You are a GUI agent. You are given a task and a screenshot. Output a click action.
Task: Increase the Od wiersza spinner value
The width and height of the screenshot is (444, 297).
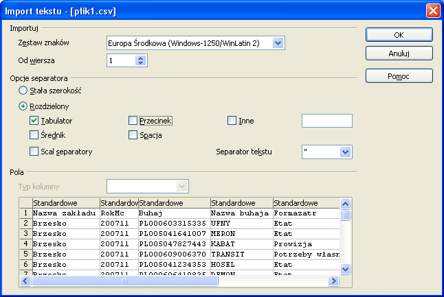[x=141, y=58]
